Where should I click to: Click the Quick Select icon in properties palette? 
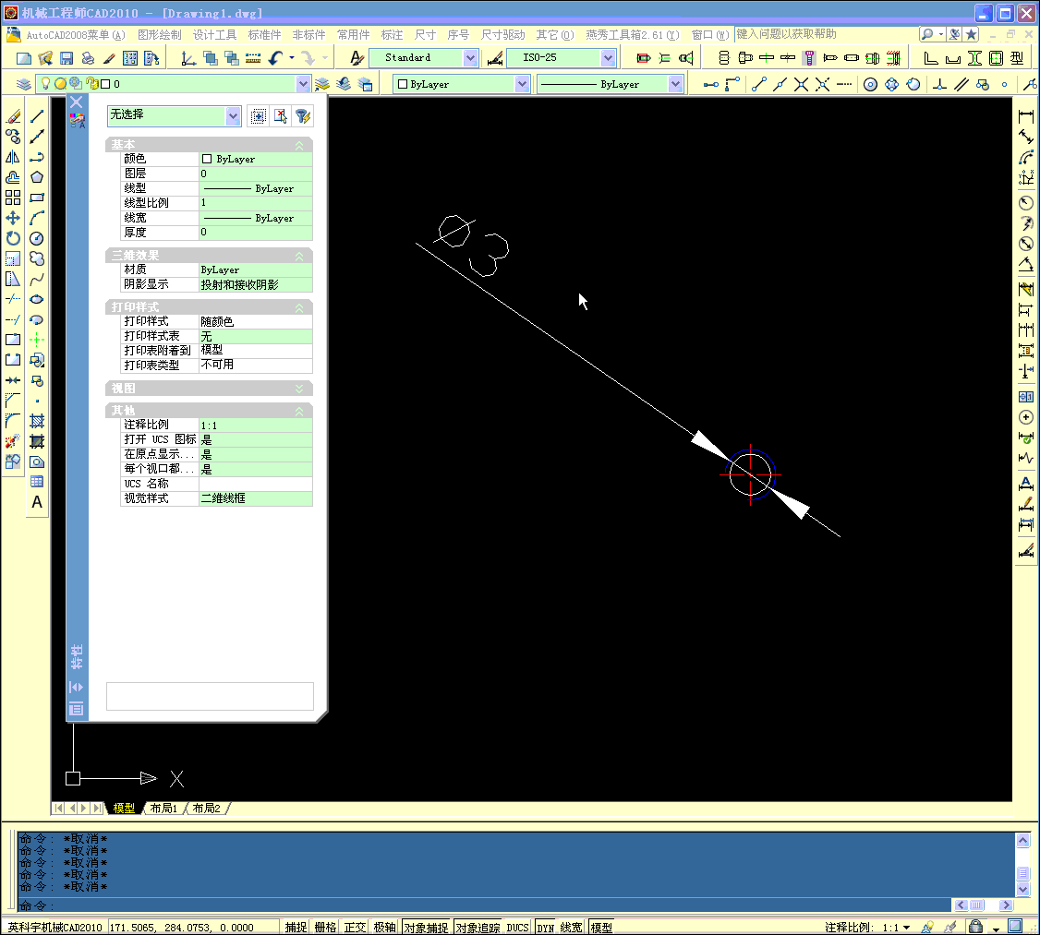[x=302, y=116]
